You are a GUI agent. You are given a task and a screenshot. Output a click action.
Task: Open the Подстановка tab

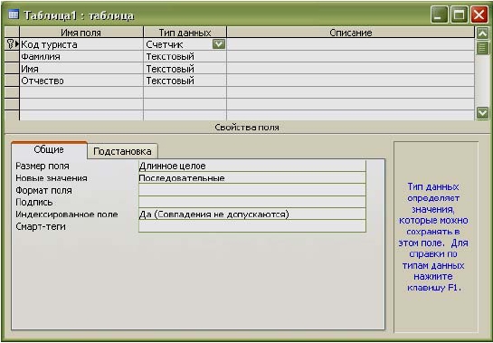tap(122, 151)
